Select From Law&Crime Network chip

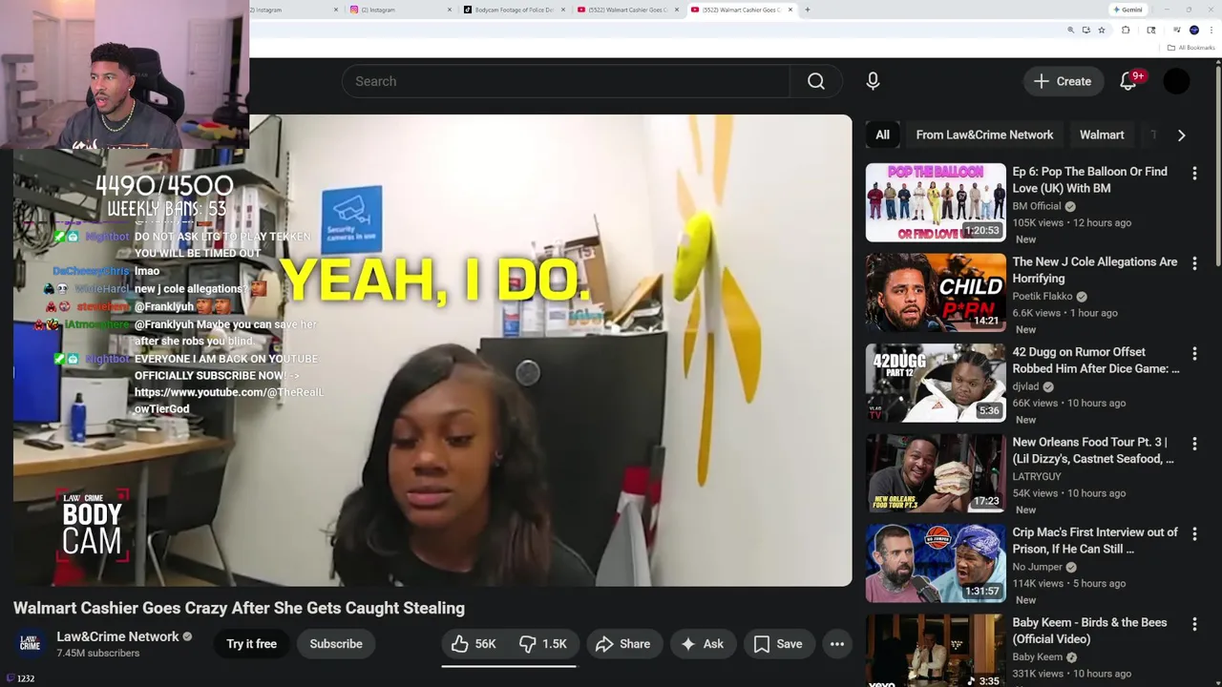[984, 135]
